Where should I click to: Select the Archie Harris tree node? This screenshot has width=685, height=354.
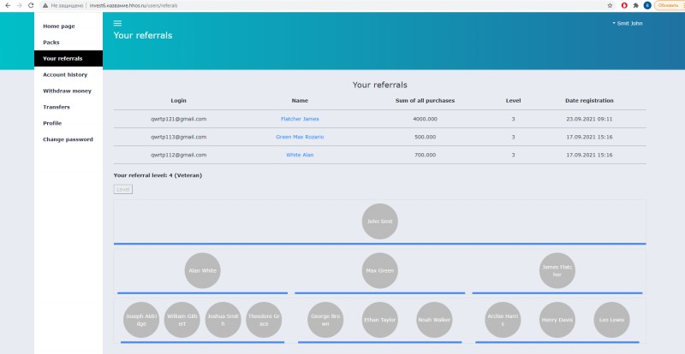point(503,320)
